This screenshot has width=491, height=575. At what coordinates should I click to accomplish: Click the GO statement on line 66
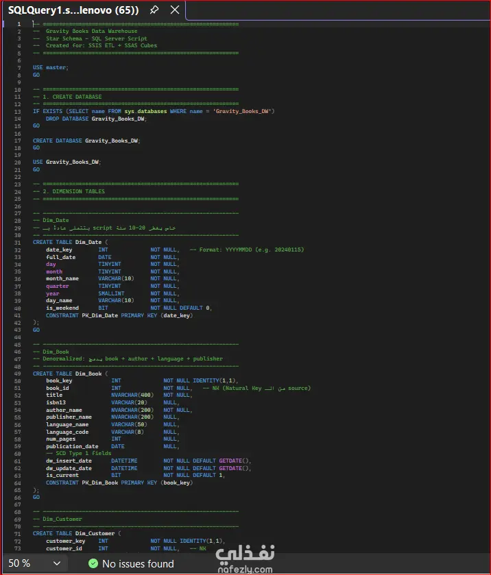tap(36, 498)
